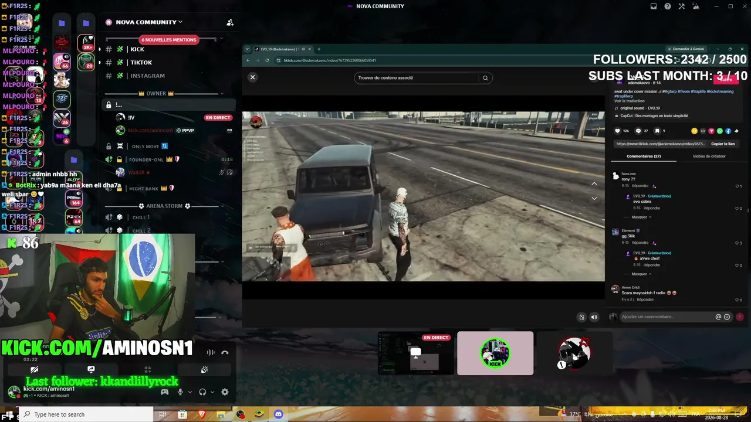This screenshot has width=751, height=422.
Task: Click the screen share button in voice panel
Action: pyautogui.click(x=91, y=370)
